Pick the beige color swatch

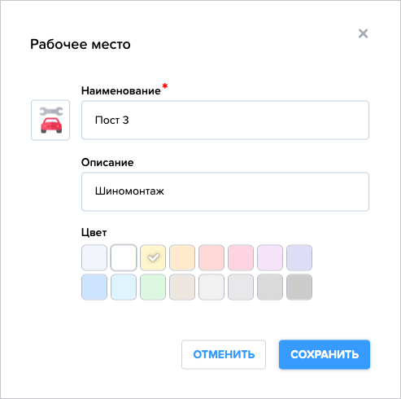tap(182, 287)
